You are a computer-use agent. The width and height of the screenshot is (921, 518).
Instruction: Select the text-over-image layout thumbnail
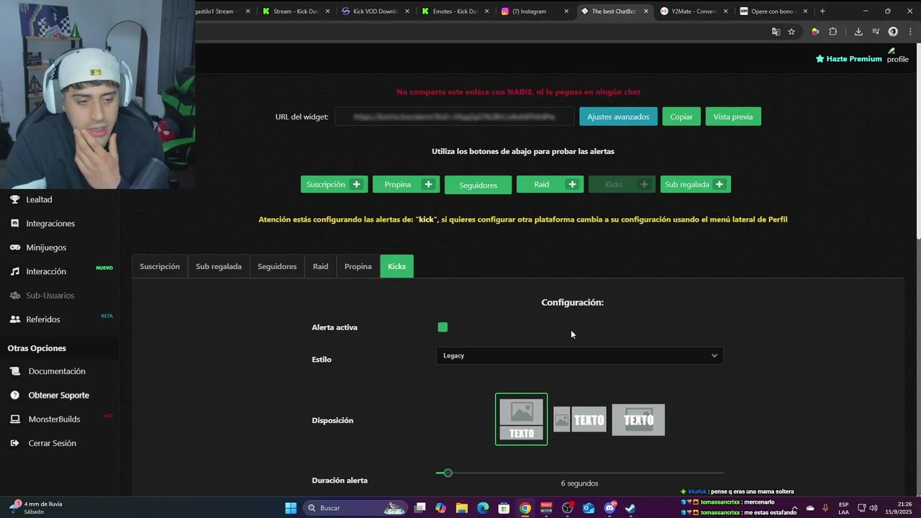tap(638, 419)
